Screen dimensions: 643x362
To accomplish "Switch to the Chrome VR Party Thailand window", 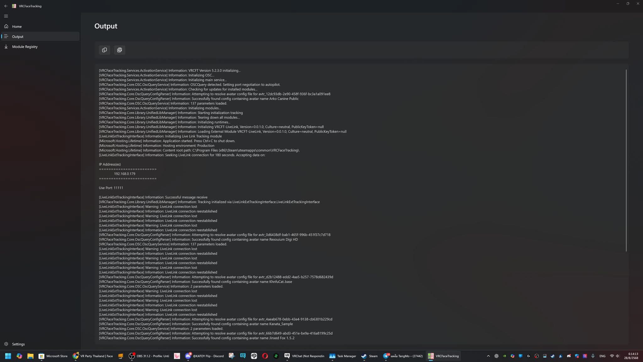I will [x=93, y=356].
